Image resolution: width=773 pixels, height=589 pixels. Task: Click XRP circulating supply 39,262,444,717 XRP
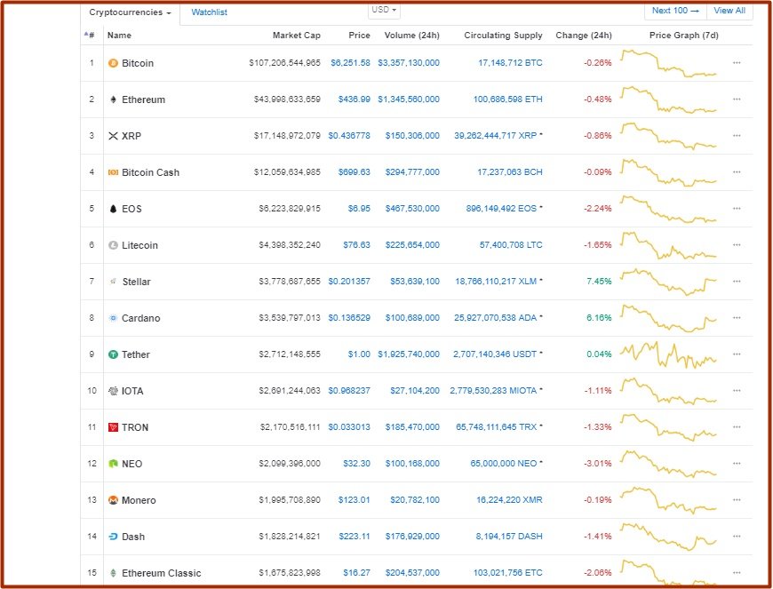(496, 136)
